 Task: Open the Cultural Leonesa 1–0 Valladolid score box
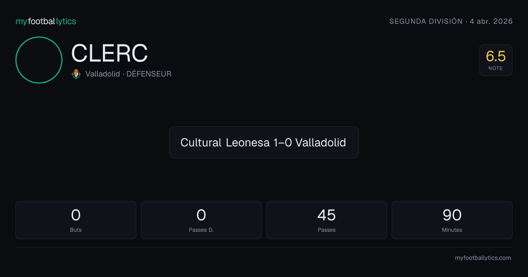tap(264, 142)
